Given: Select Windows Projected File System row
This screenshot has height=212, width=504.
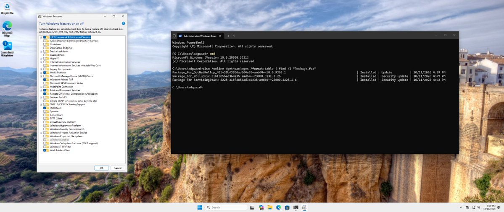Looking at the screenshot, I should pyautogui.click(x=66, y=136).
